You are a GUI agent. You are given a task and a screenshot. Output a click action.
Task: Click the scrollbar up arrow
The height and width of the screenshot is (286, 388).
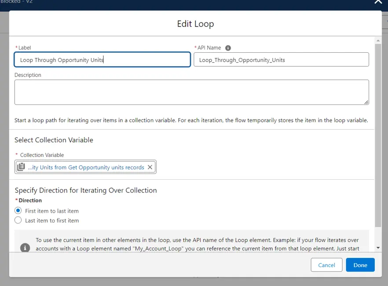pos(378,40)
